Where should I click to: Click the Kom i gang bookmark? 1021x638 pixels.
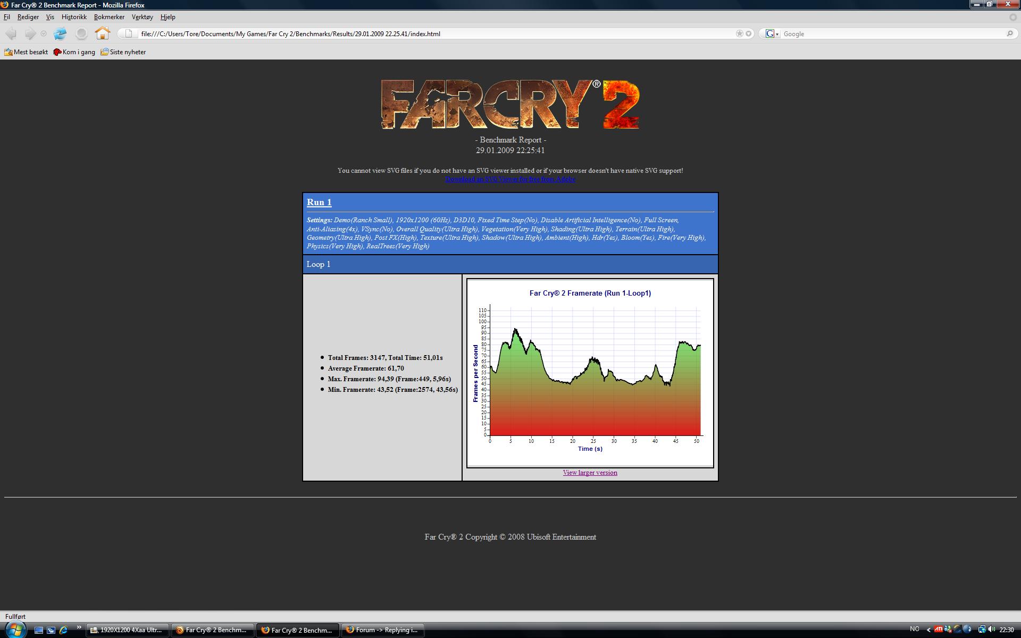74,52
